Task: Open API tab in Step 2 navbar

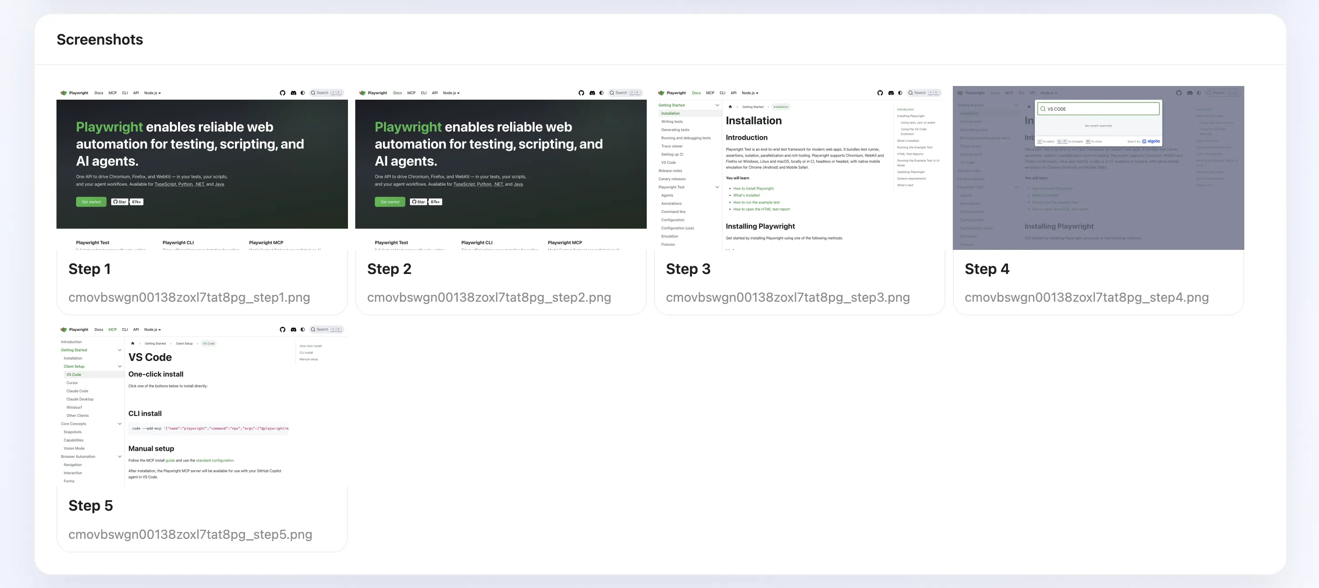Action: (435, 93)
